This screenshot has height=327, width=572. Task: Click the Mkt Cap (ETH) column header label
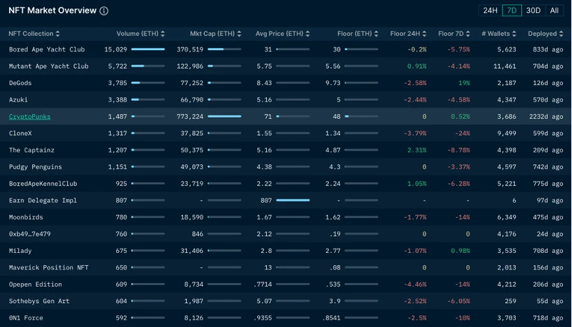pos(212,34)
